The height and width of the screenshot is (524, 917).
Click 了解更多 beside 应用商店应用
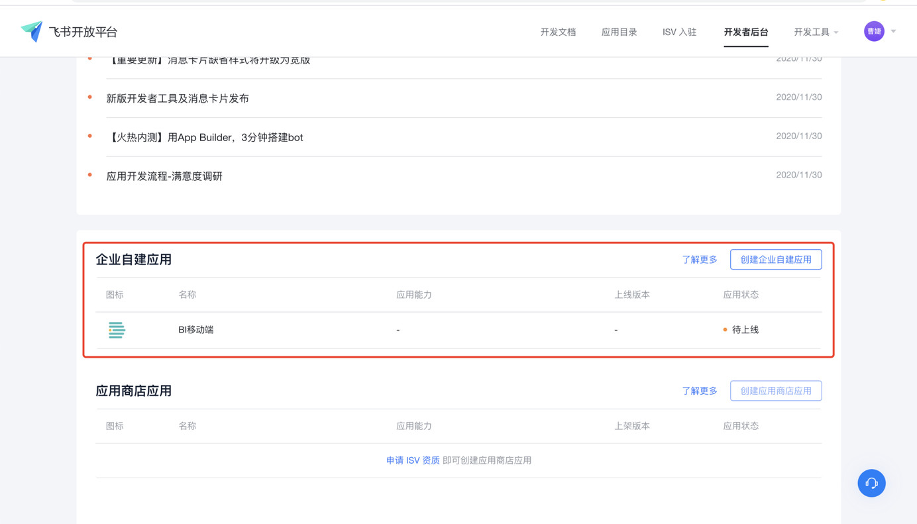699,391
